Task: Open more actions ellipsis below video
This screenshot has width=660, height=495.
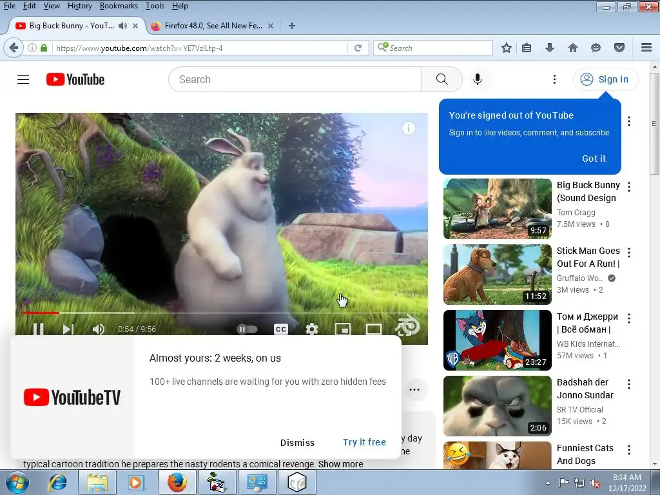Action: (x=414, y=389)
